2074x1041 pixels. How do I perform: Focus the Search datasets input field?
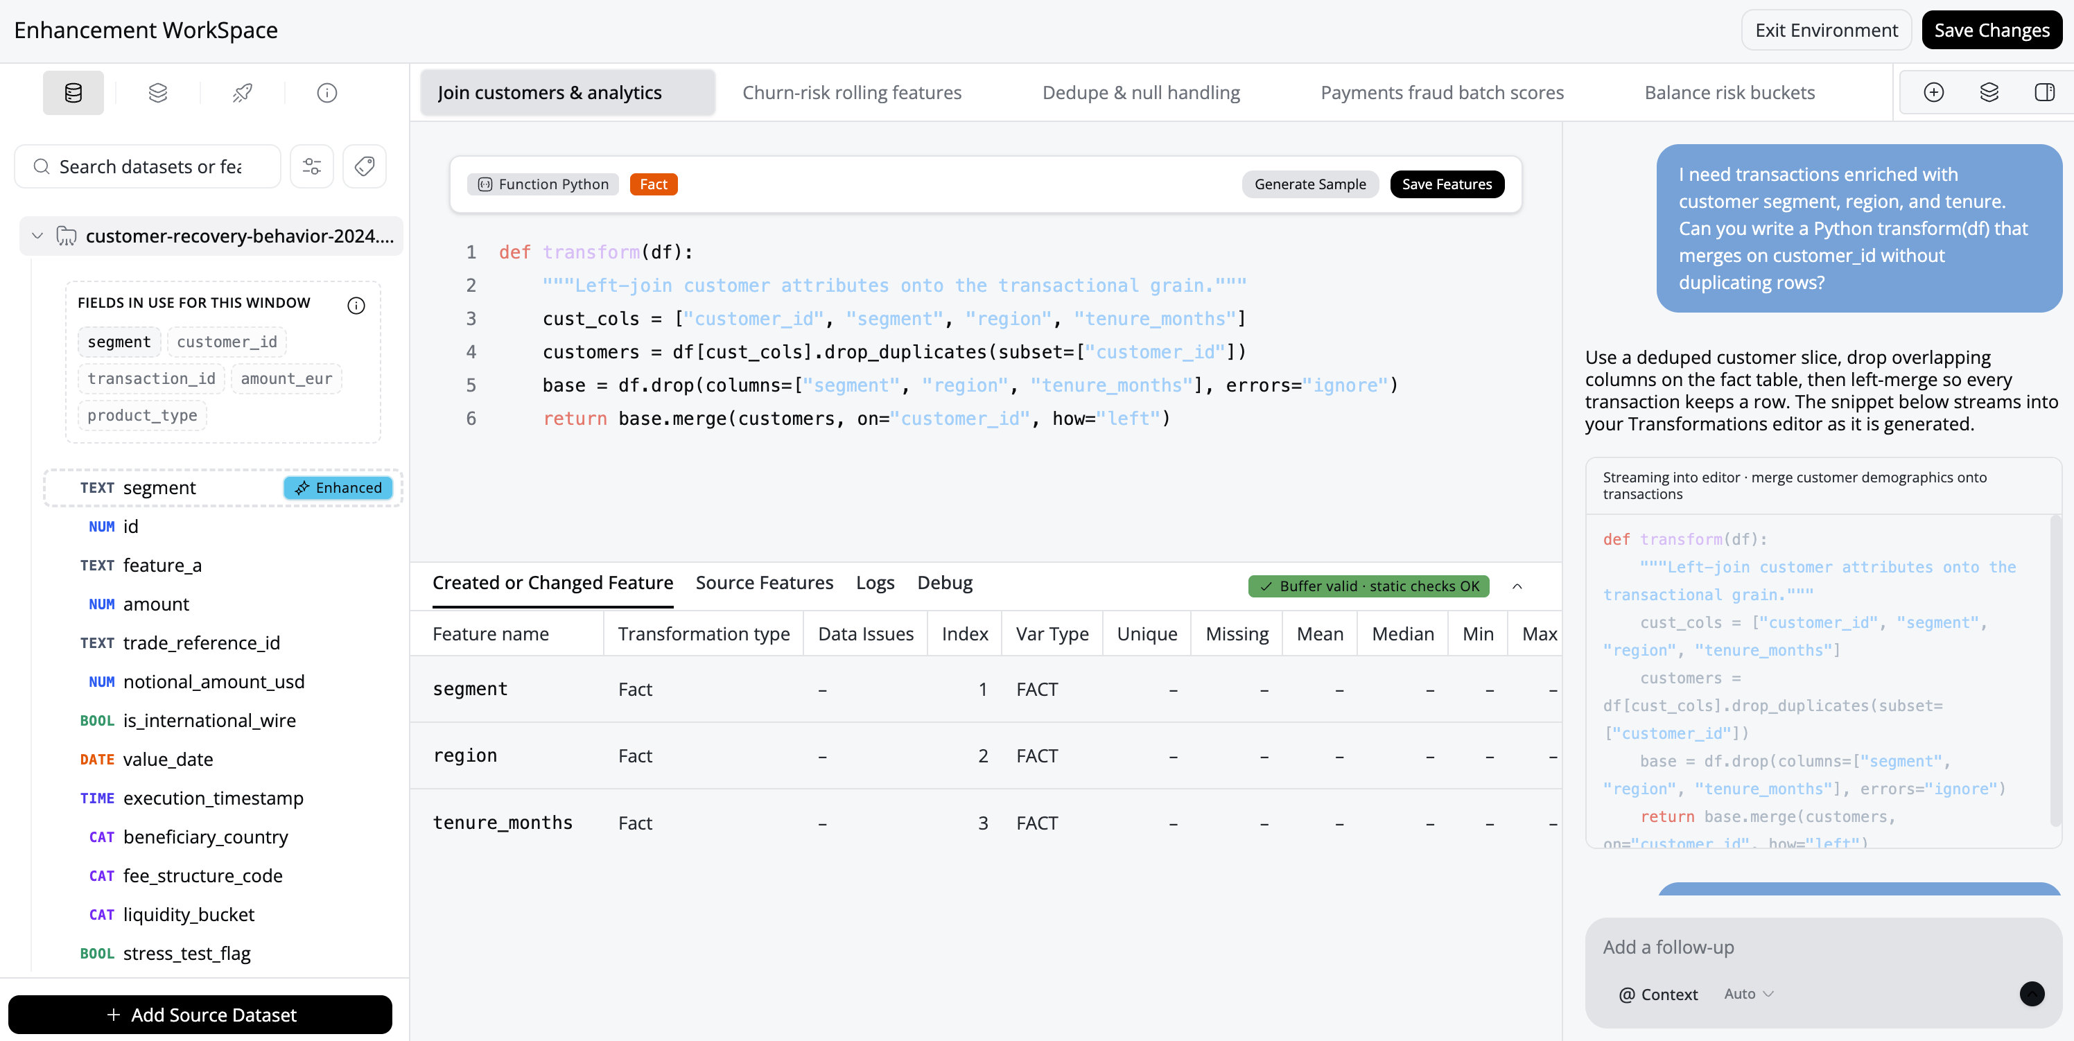[x=150, y=166]
